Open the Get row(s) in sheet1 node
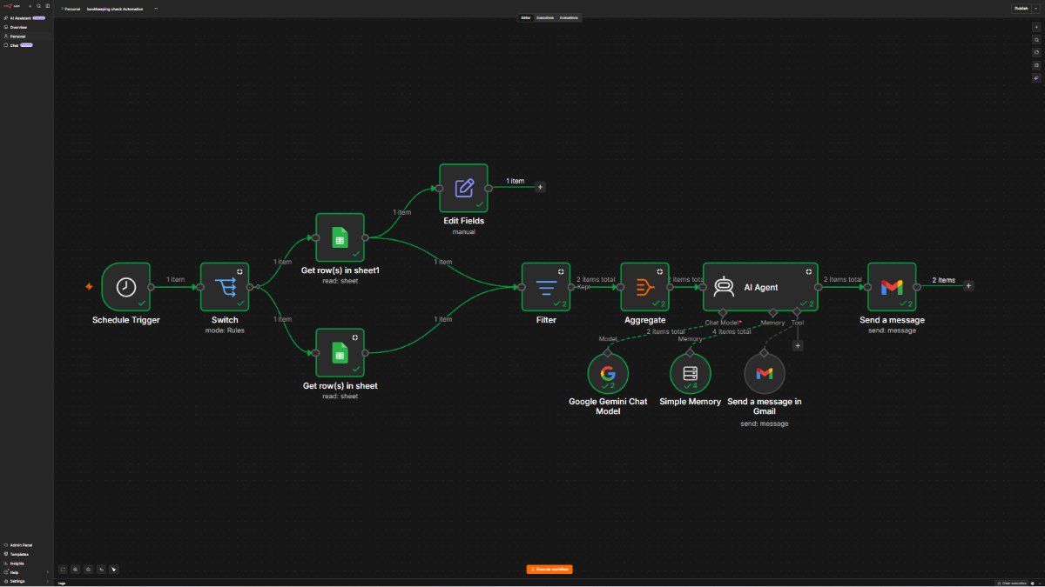Screen dimensions: 1045x587 click(x=340, y=237)
